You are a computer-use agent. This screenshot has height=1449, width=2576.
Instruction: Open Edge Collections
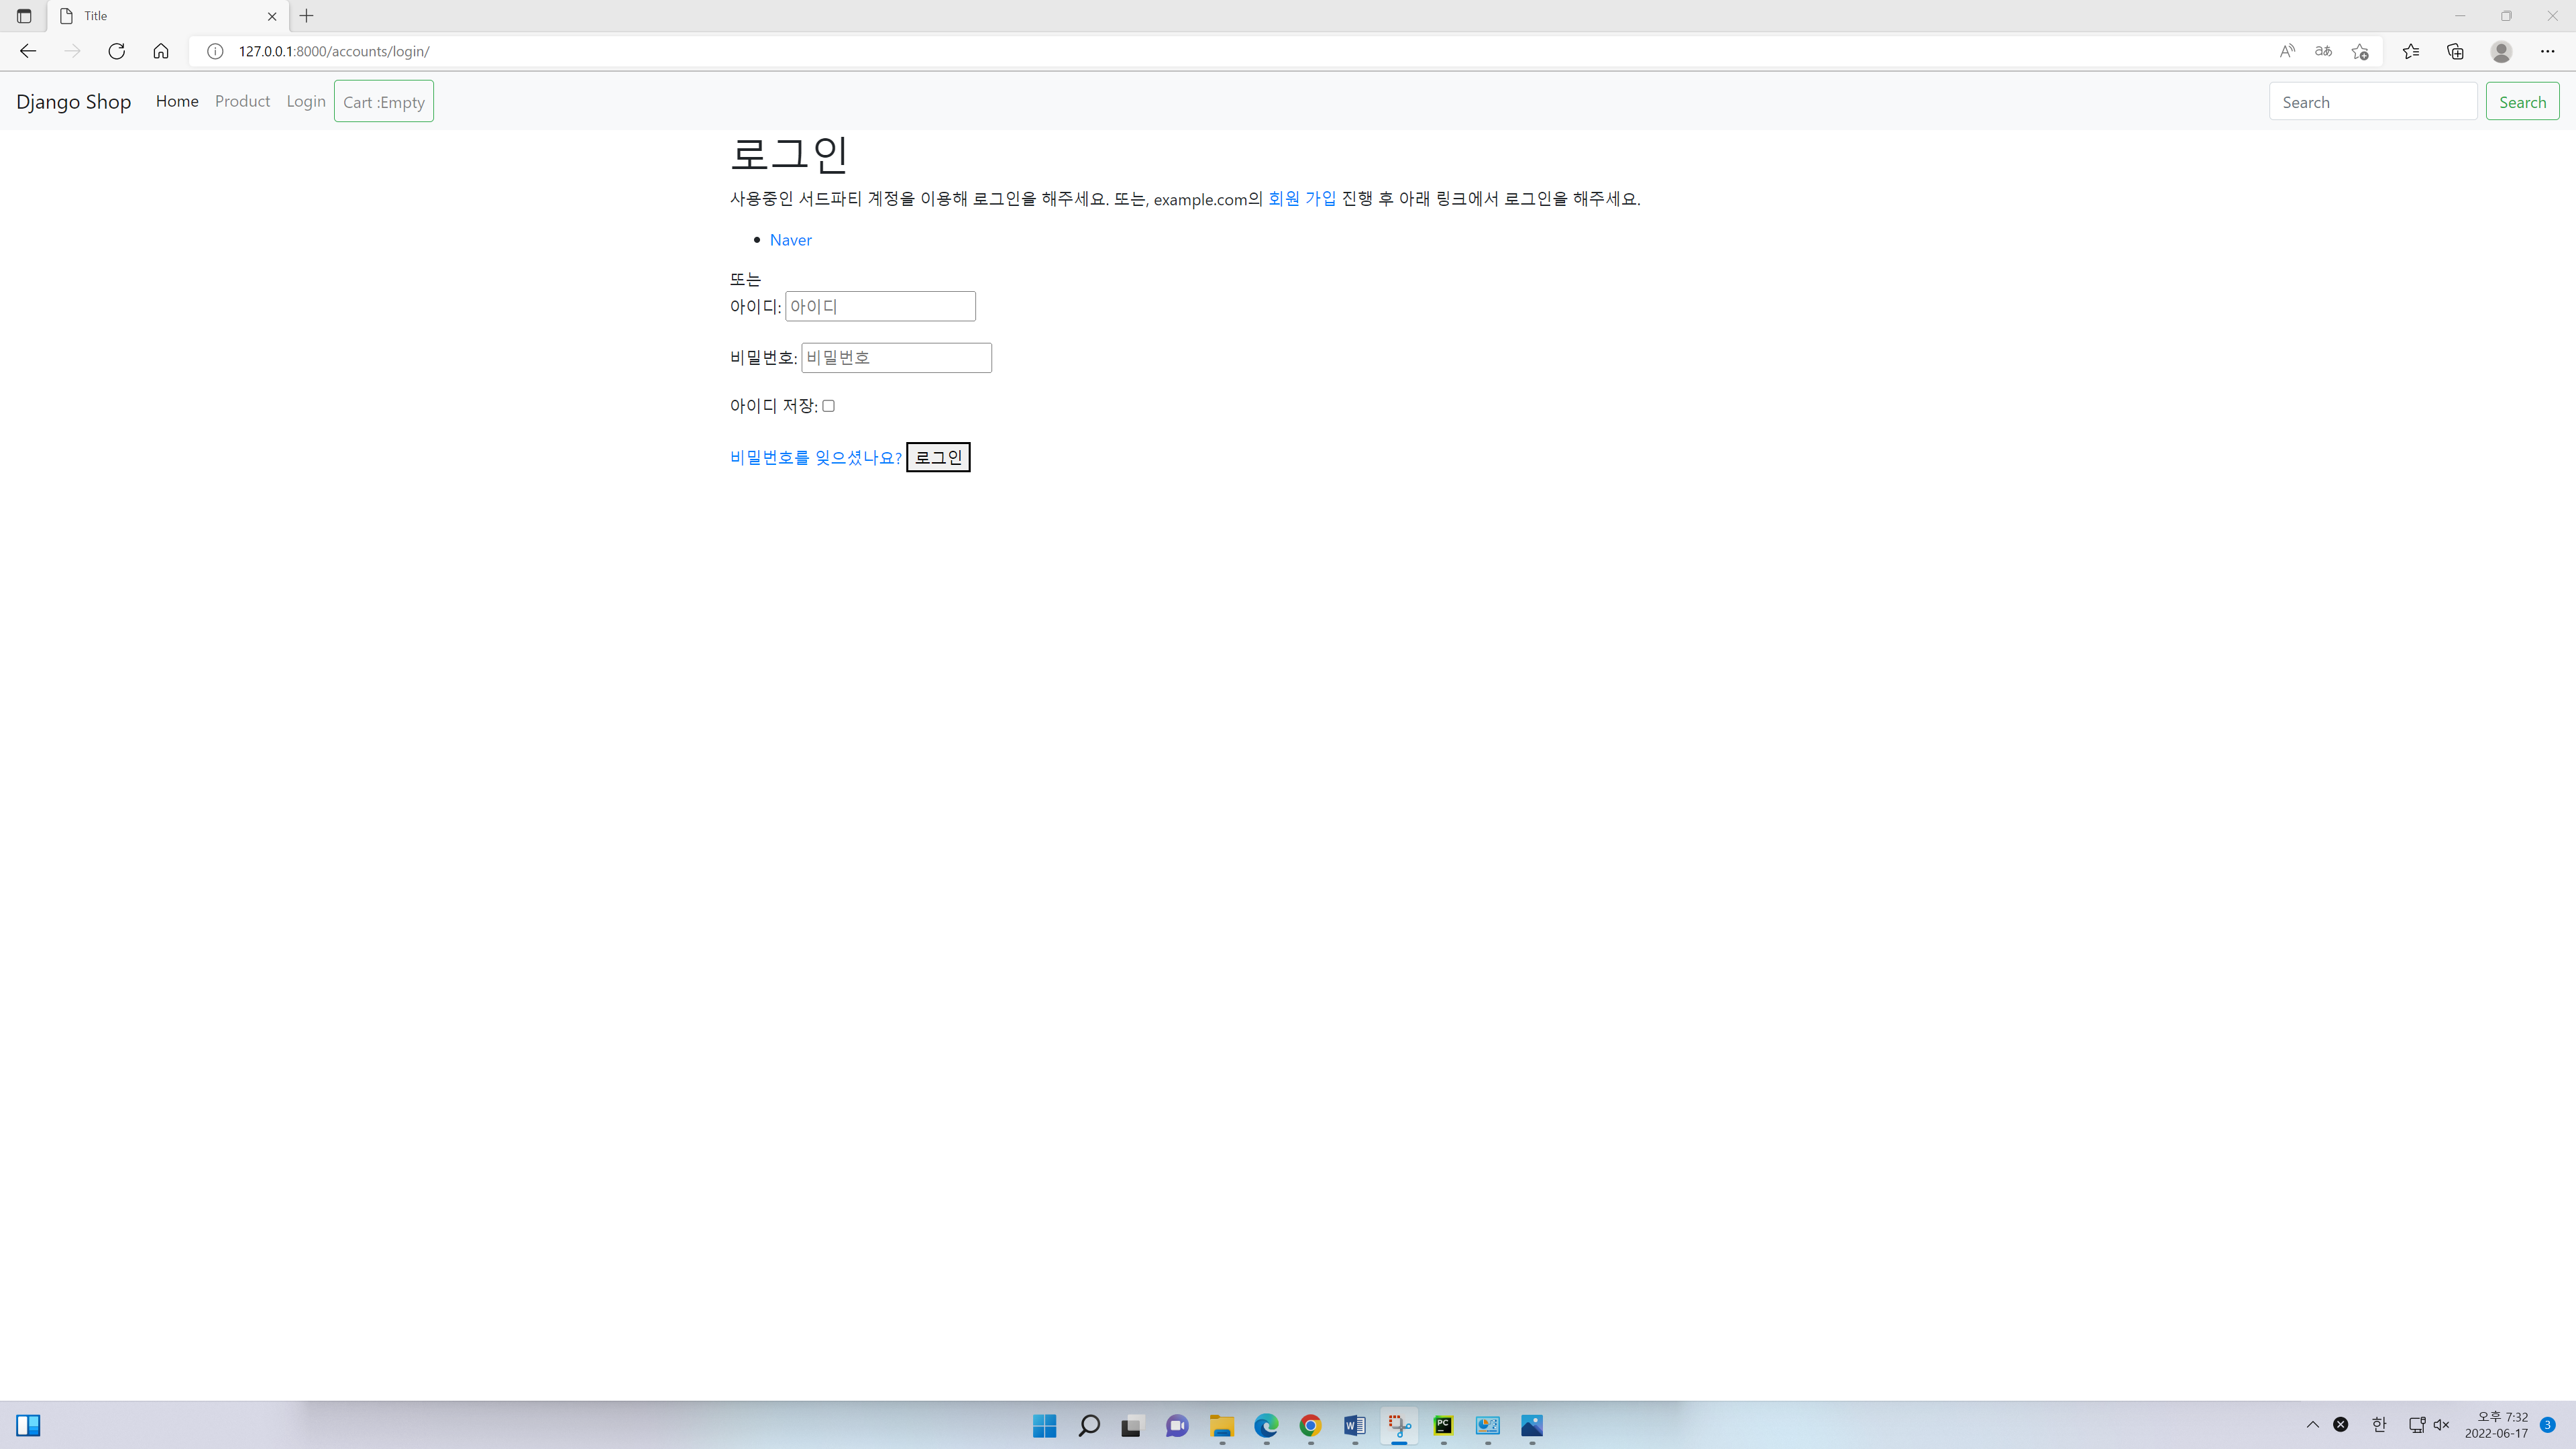(x=2455, y=51)
